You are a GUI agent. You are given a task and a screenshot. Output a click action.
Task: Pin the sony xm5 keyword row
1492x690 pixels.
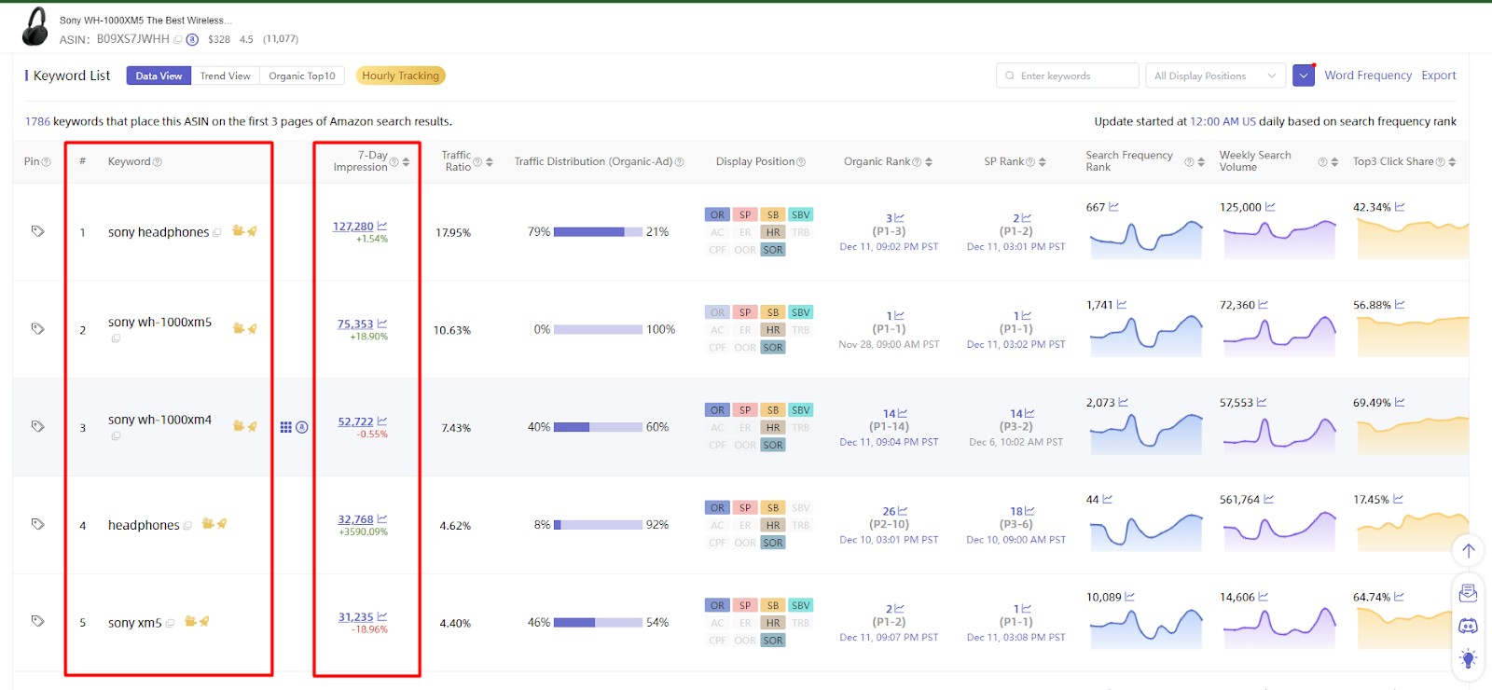click(38, 621)
